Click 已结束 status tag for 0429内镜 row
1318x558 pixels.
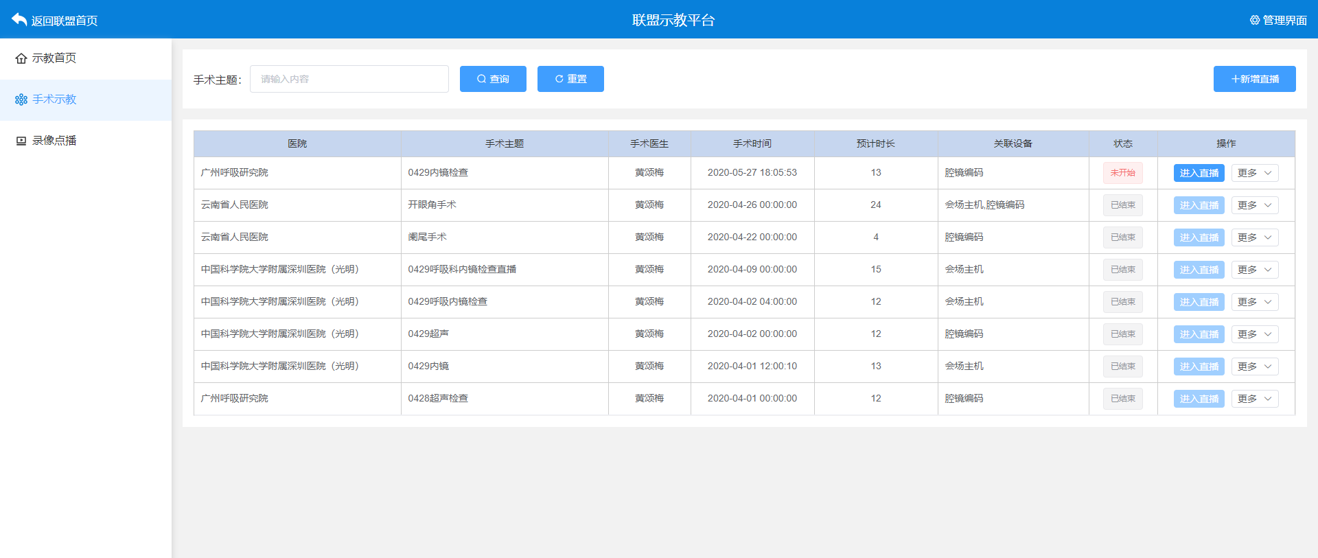click(x=1122, y=367)
